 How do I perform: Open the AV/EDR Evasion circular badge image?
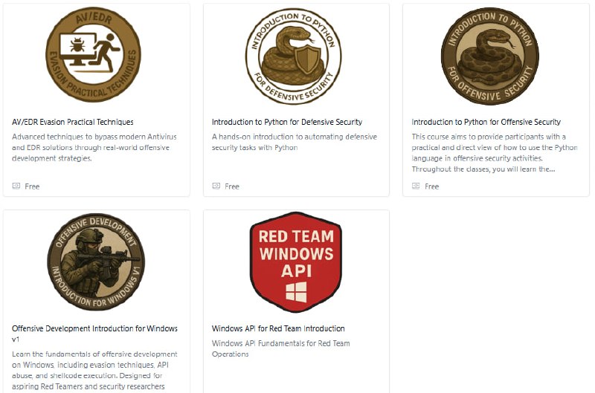pyautogui.click(x=94, y=54)
